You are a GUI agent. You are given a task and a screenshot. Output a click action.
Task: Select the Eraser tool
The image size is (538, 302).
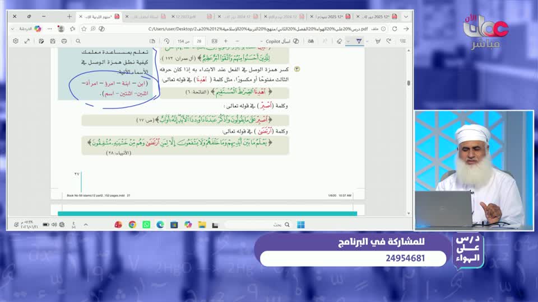340,41
